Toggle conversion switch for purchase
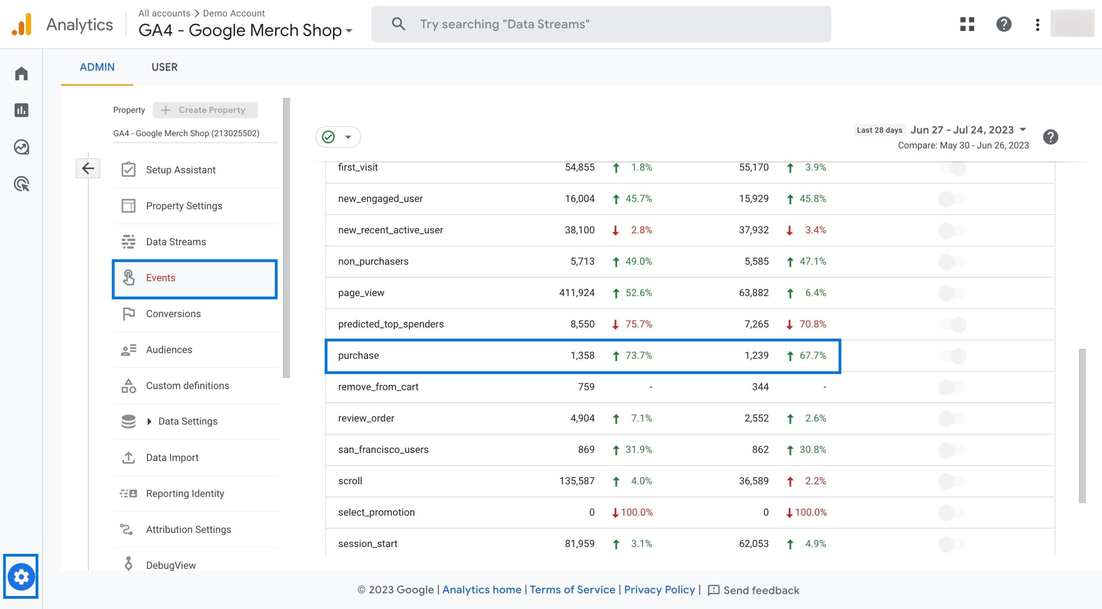1102x609 pixels. coord(953,356)
